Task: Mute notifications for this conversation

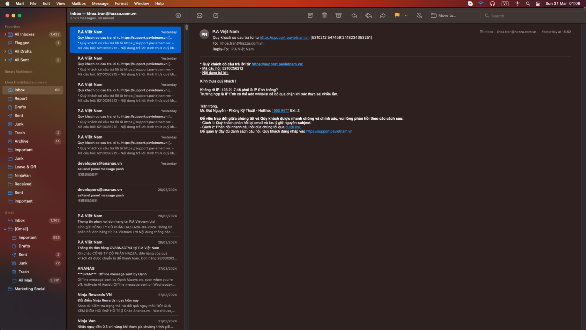Action: (419, 15)
